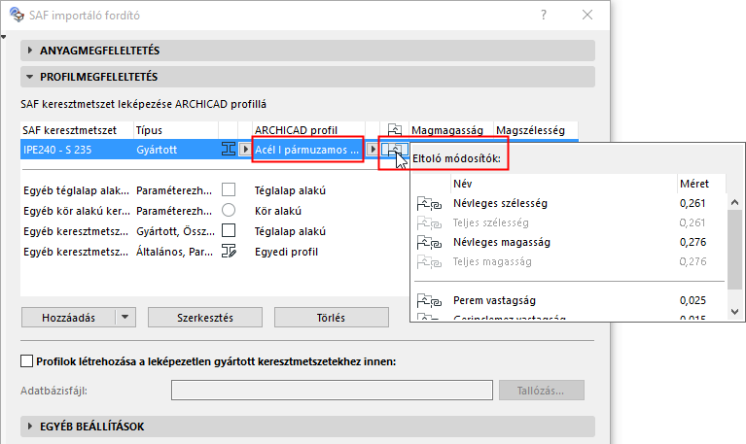Open the Hozzáadás dropdown arrow
This screenshot has width=746, height=444.
tap(124, 317)
